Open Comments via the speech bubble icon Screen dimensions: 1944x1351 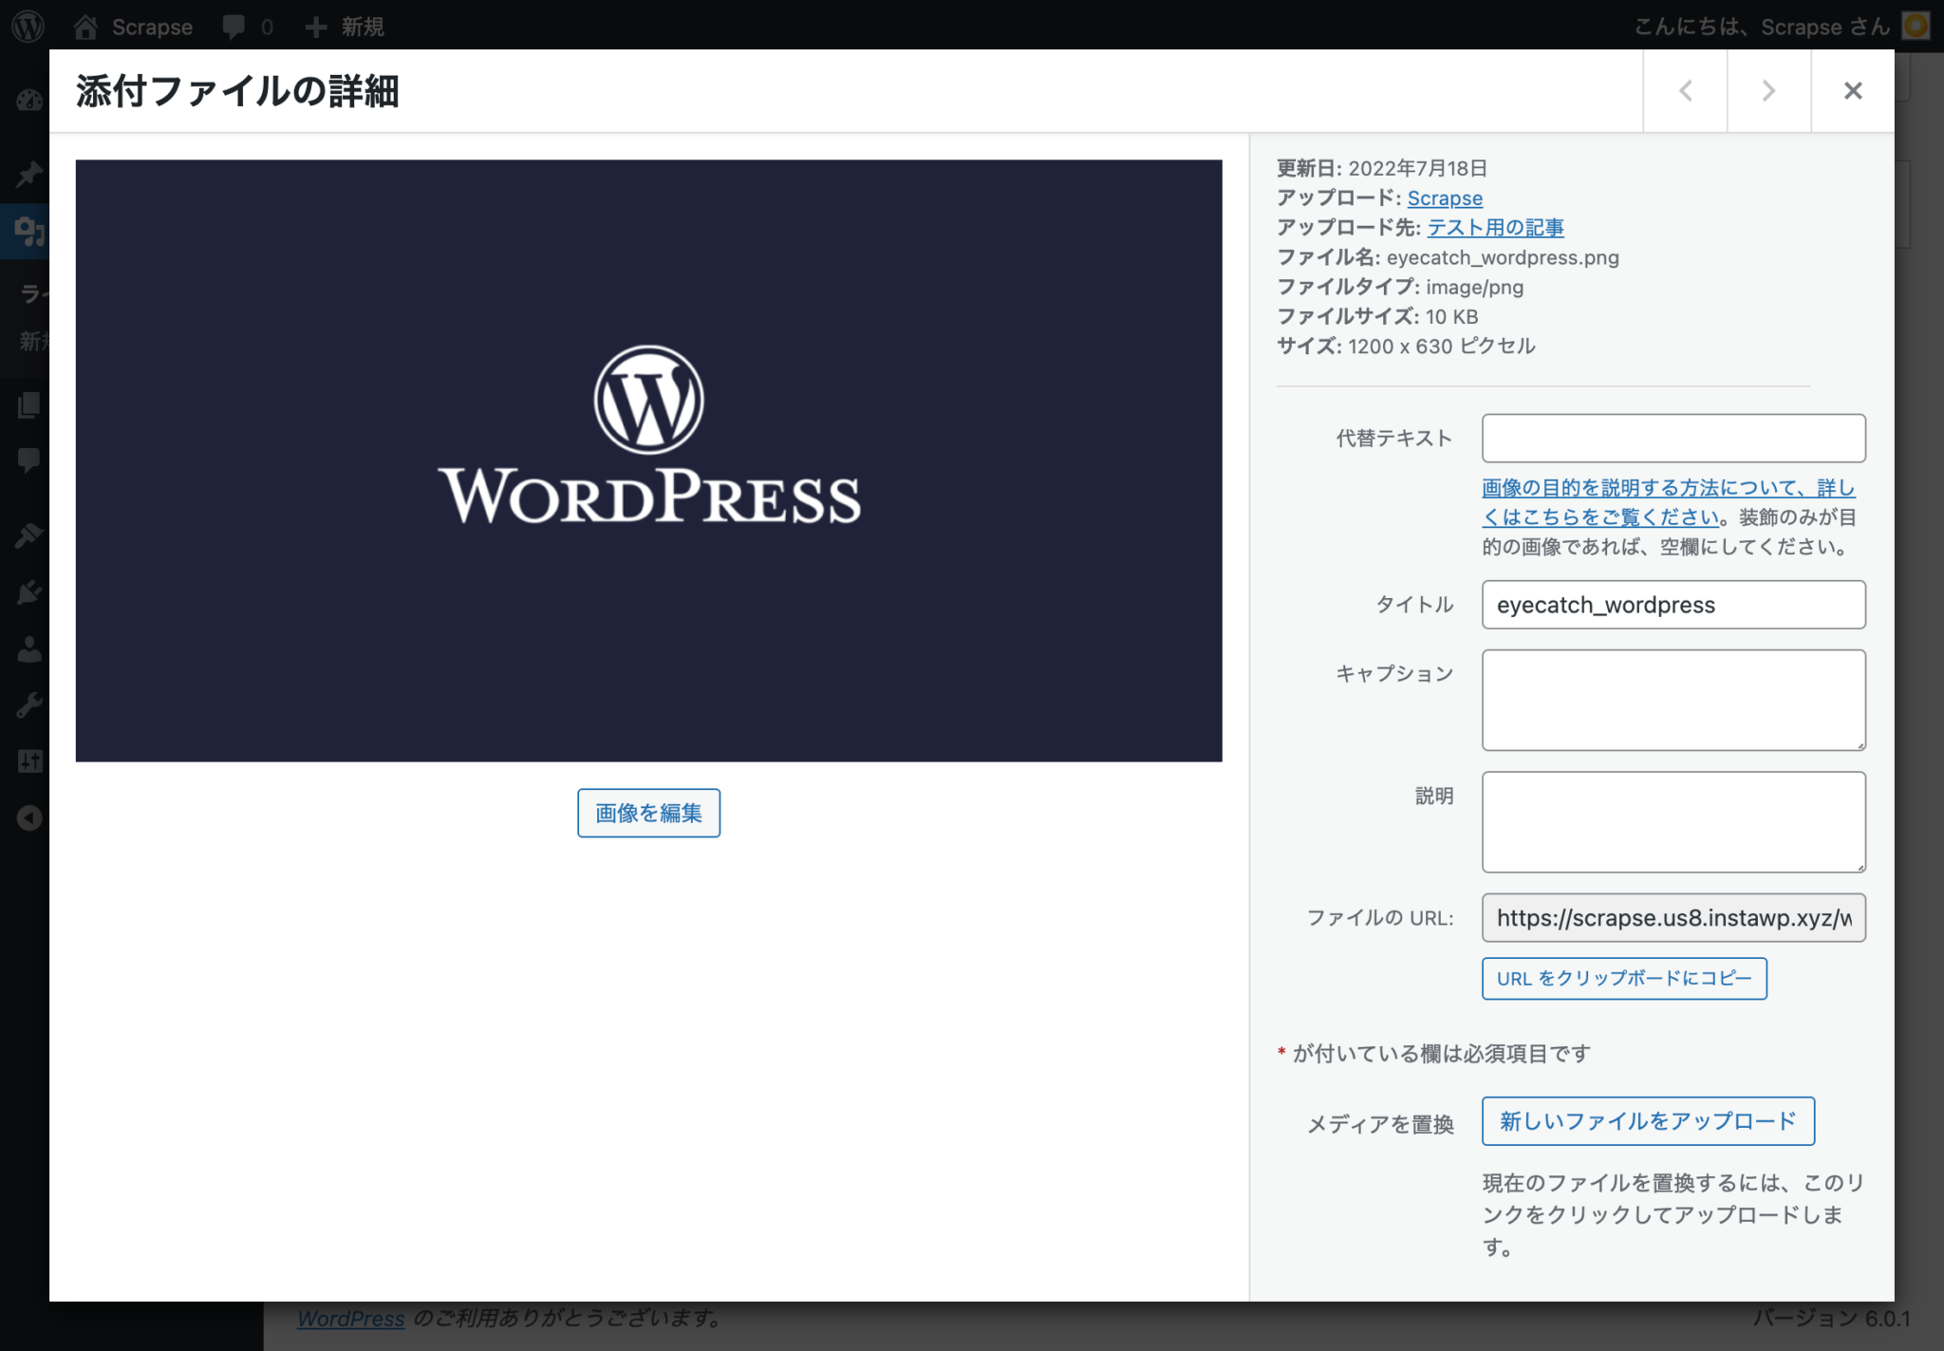coord(28,460)
